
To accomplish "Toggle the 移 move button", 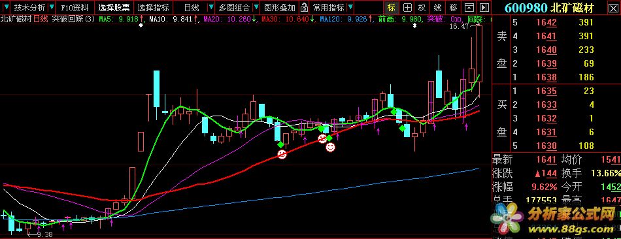I will [453, 7].
